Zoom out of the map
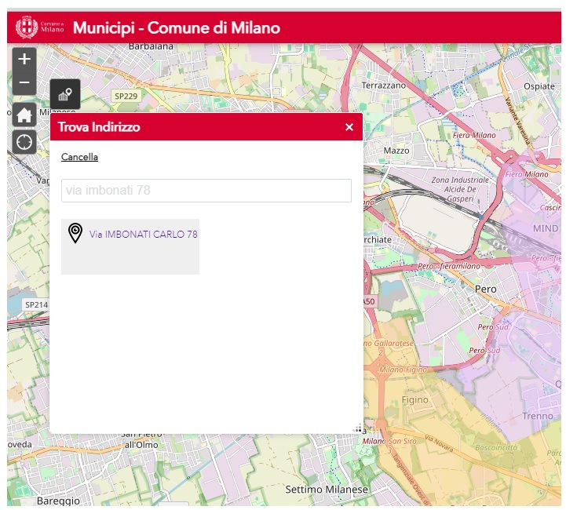Viewport: 566px width, 510px height. [x=24, y=83]
